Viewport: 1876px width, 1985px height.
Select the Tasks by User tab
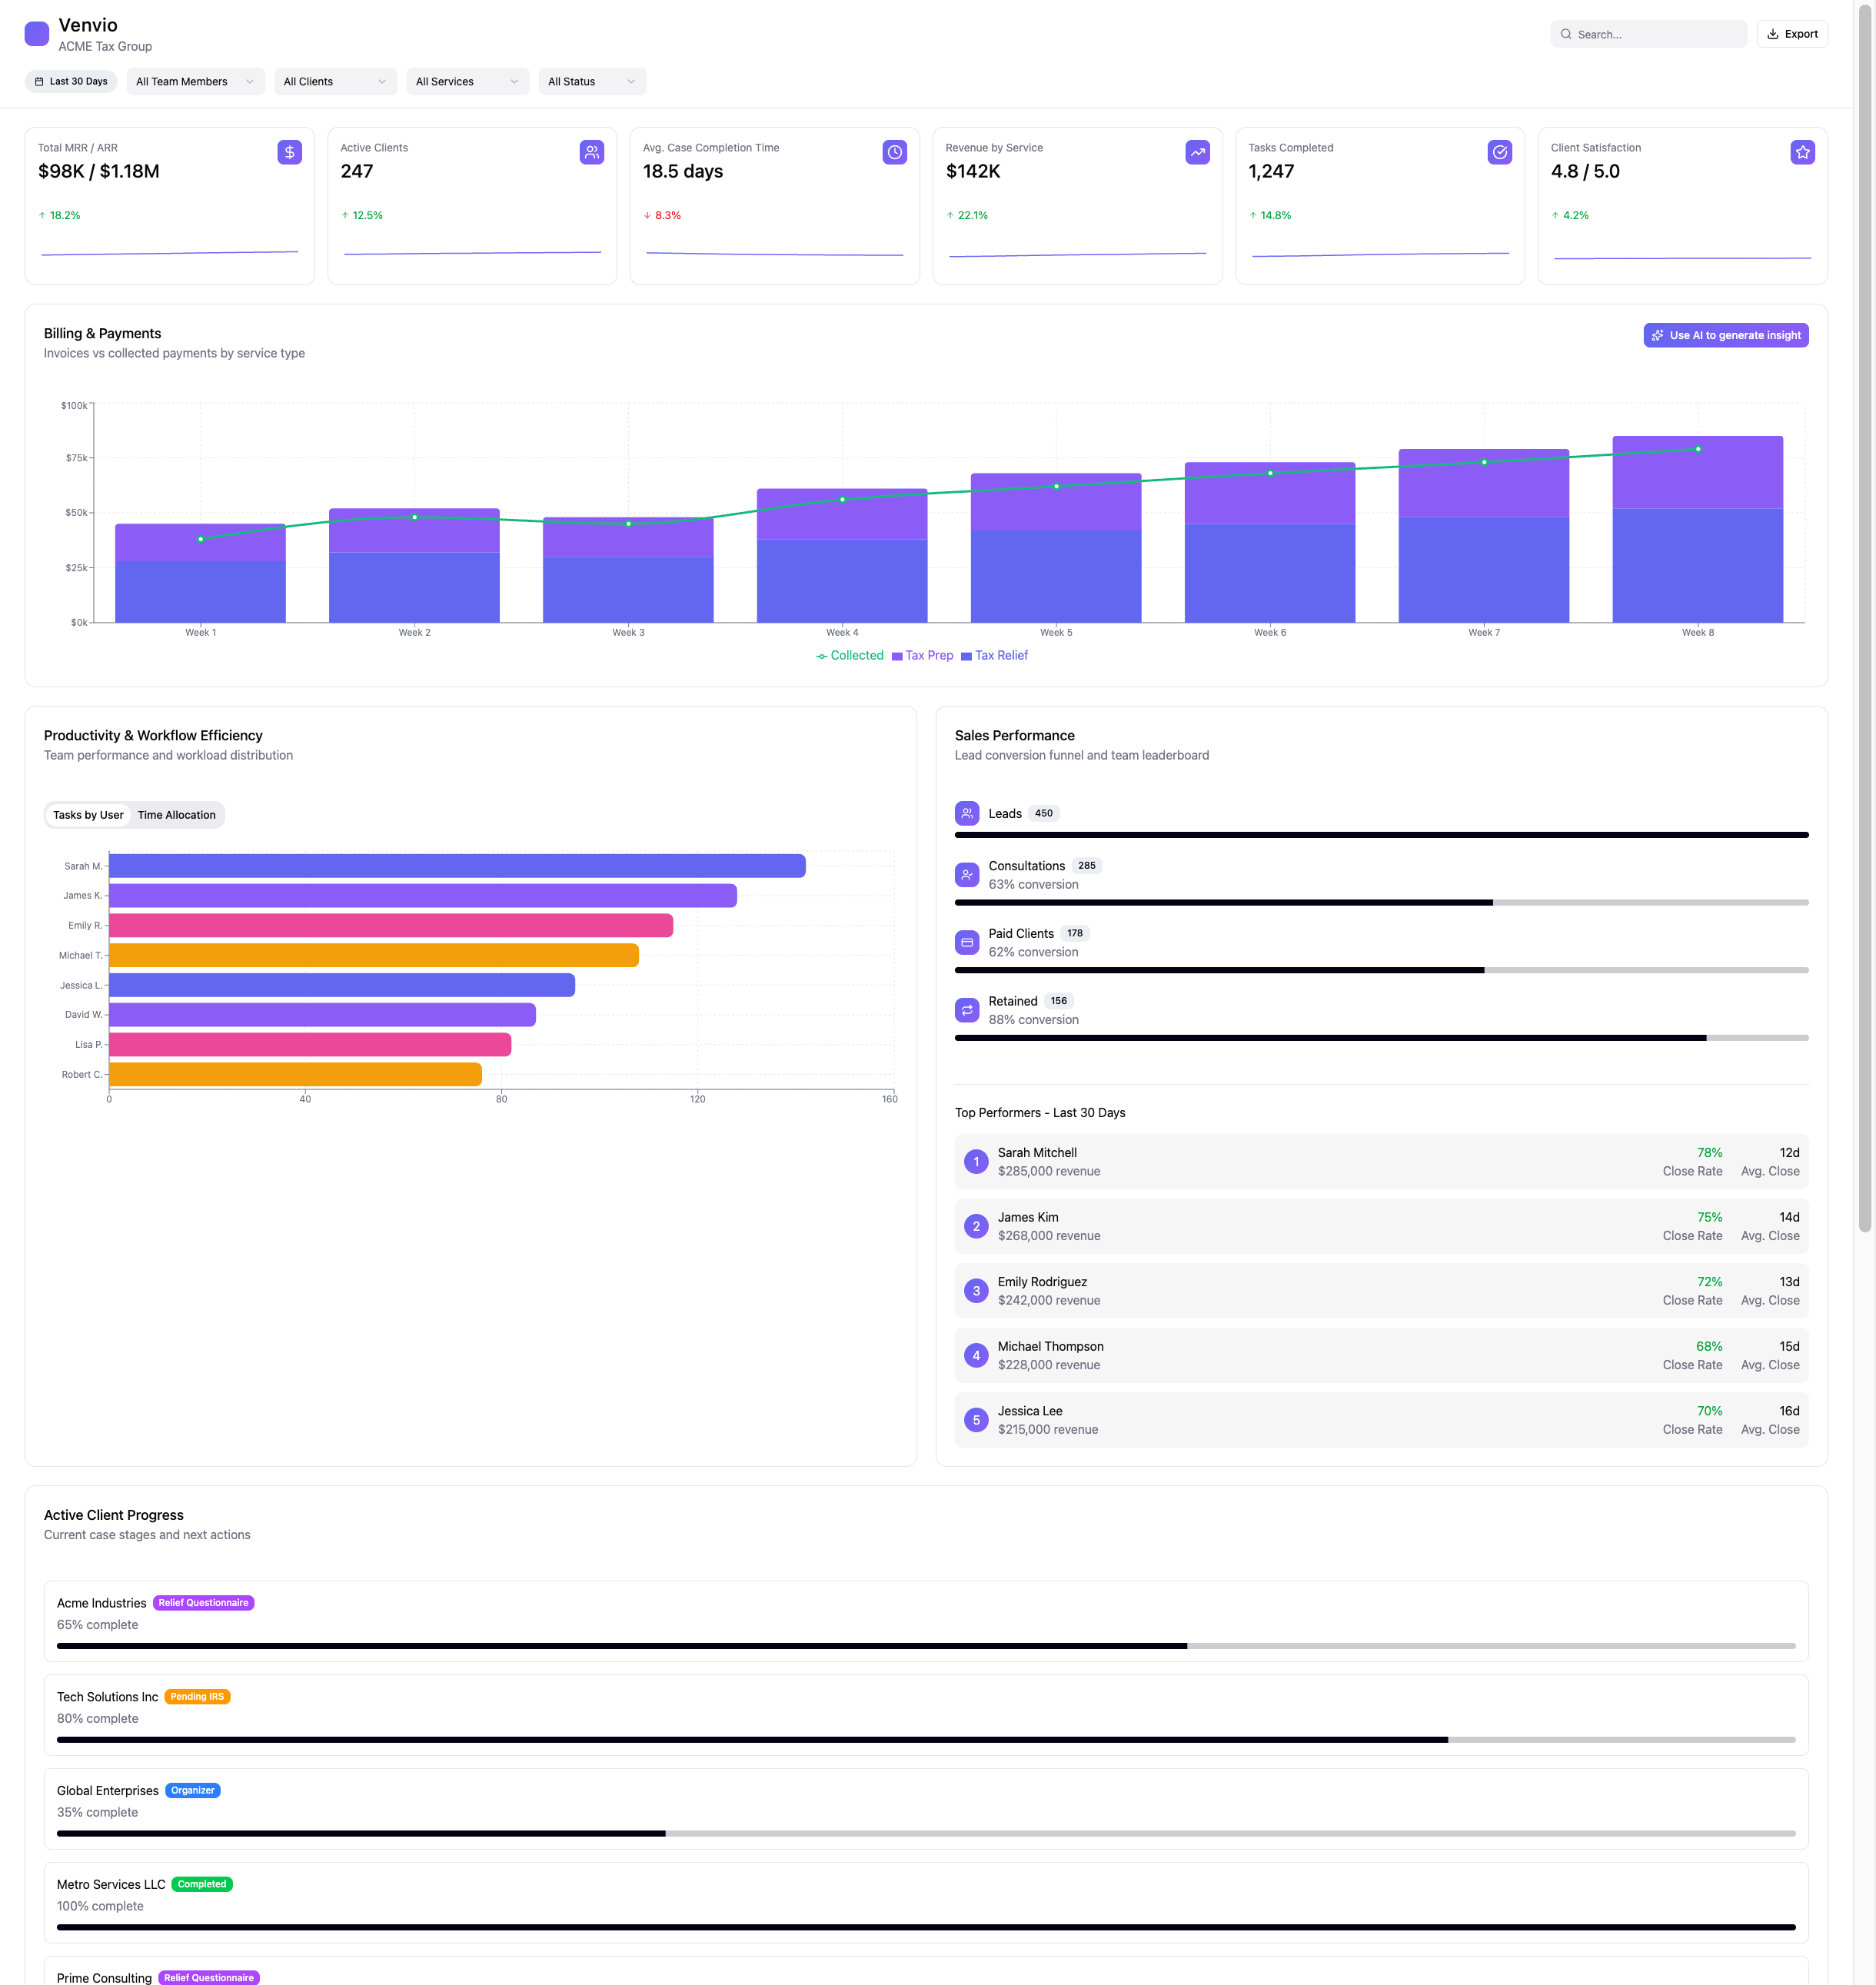(88, 815)
